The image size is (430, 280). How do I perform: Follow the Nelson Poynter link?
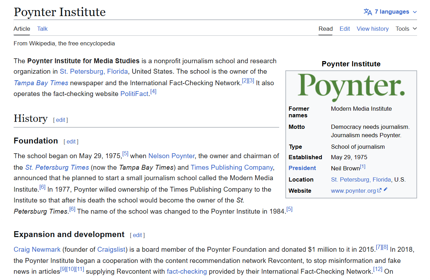(x=171, y=156)
